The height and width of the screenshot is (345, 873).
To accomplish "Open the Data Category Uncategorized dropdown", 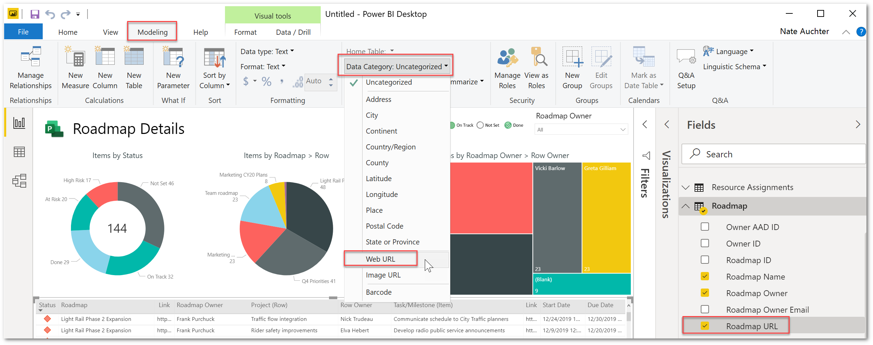I will pyautogui.click(x=397, y=66).
